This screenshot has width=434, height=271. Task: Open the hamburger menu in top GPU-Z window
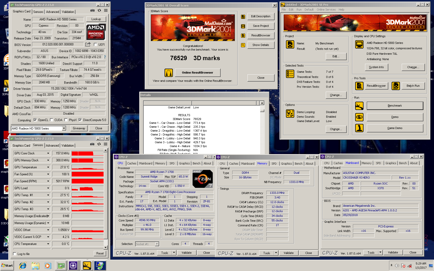(106, 11)
